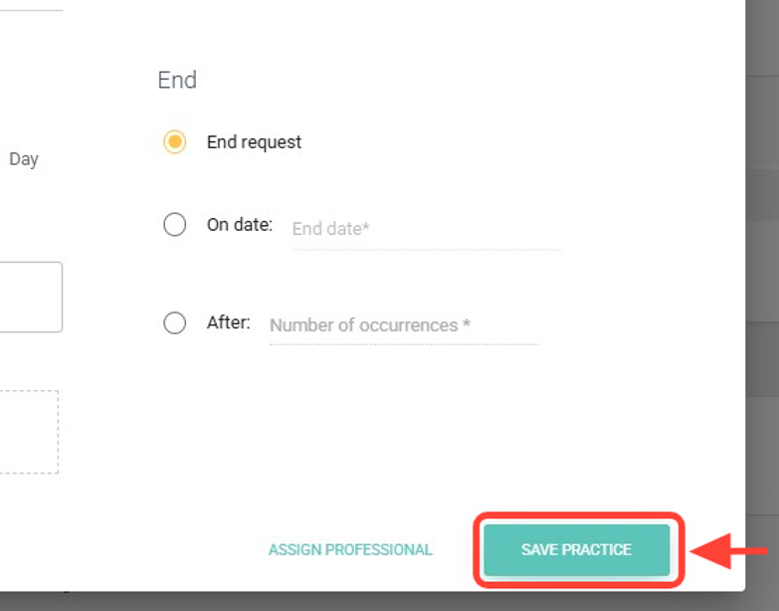Click the "On date:" label text
The height and width of the screenshot is (611, 779).
[239, 225]
